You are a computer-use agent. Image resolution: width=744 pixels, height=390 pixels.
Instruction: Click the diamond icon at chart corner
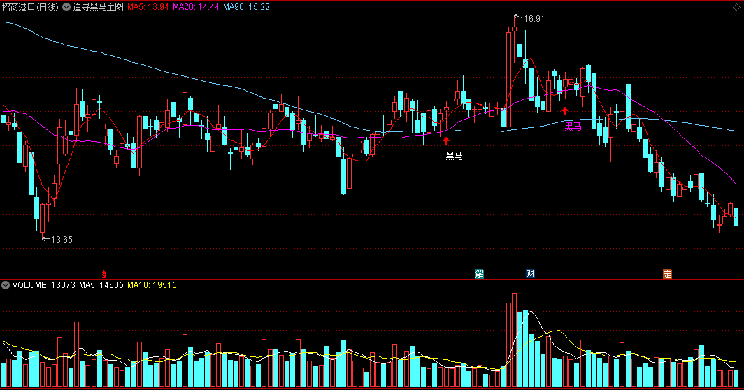[736, 7]
